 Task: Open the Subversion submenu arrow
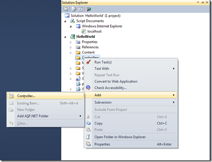174,102
